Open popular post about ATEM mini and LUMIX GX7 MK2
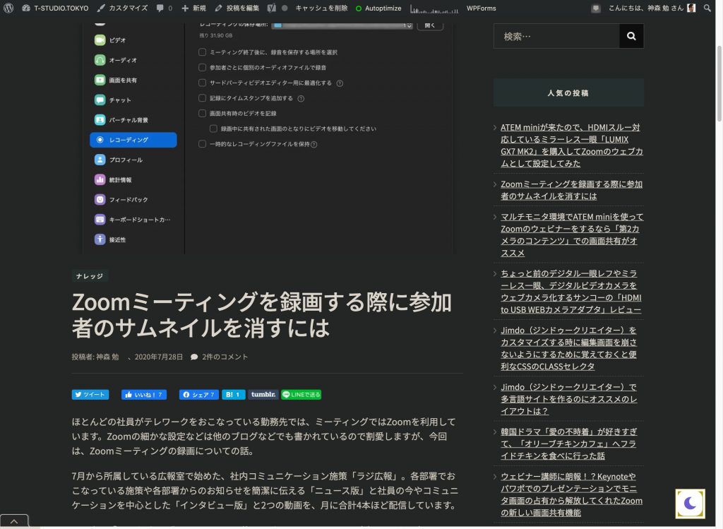 click(572, 145)
